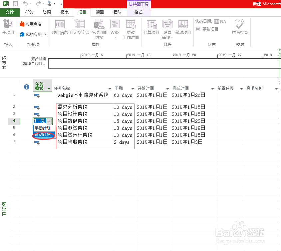Screen dimensions: 281x251
Task: Click finish date 2019年1月22日
Action: coord(188,121)
